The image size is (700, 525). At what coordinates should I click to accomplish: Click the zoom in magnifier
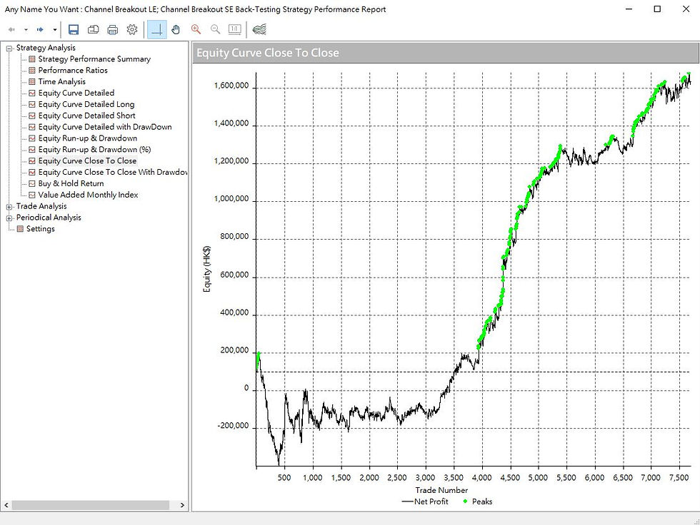[196, 29]
